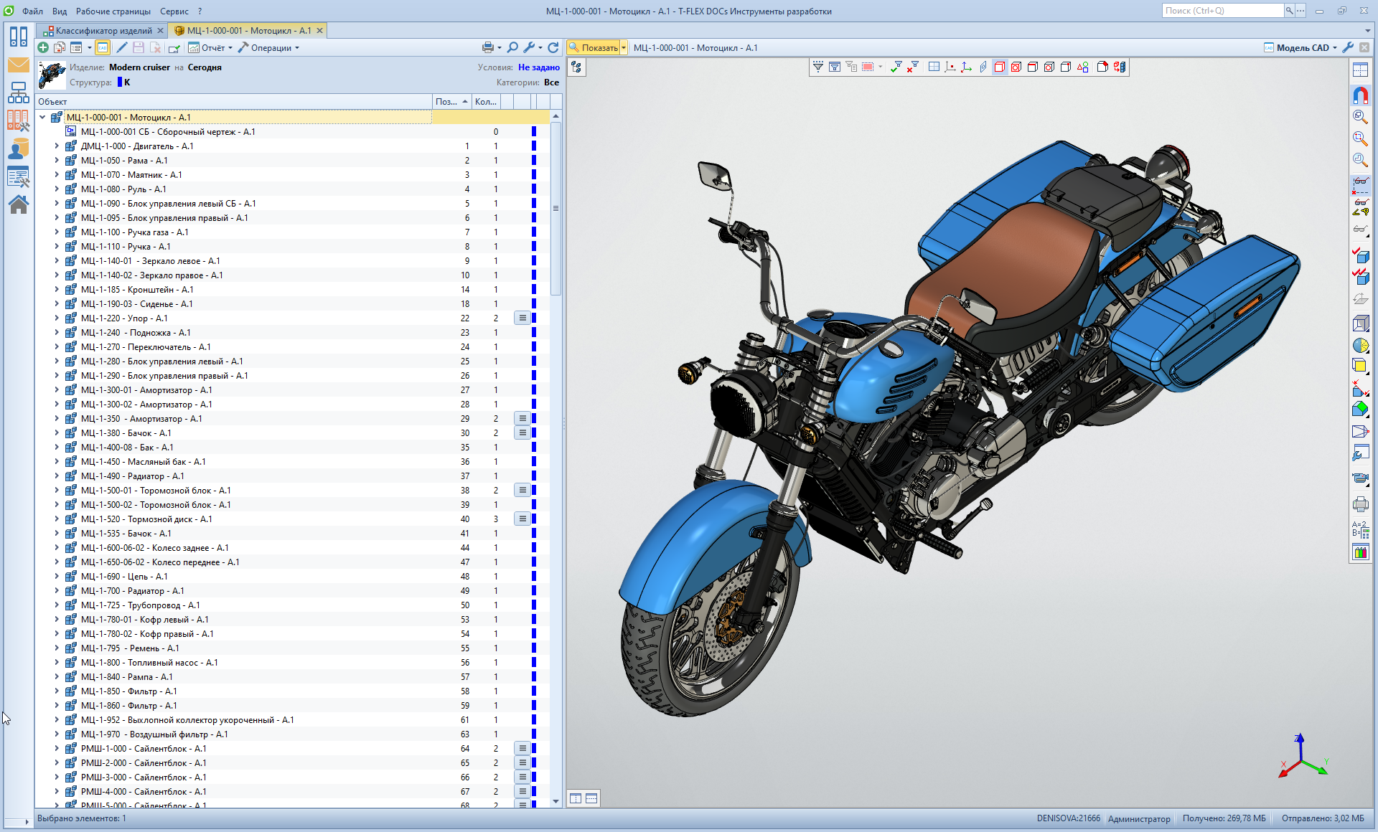Click the funnel filter icon in the 3D toolbar
This screenshot has width=1378, height=832.
click(817, 67)
